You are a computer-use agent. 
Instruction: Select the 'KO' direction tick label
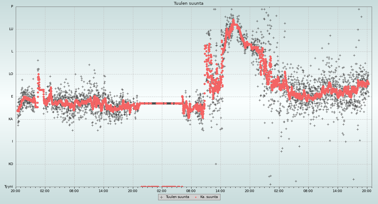pyautogui.click(x=11, y=164)
